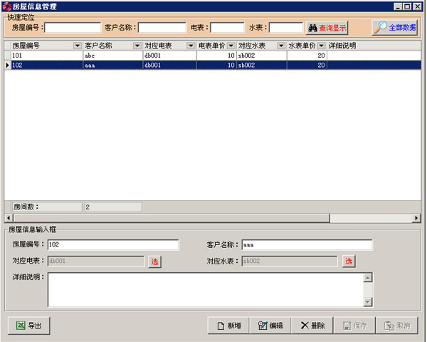Screen dimensions: 427x342
Task: Click the grid's horizontal scrollbar right arrow
Action: 416,218
